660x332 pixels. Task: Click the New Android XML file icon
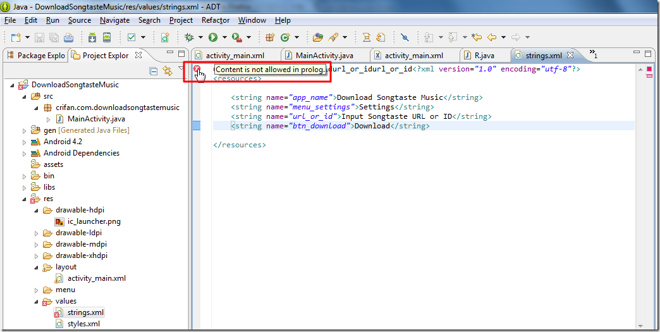(165, 37)
